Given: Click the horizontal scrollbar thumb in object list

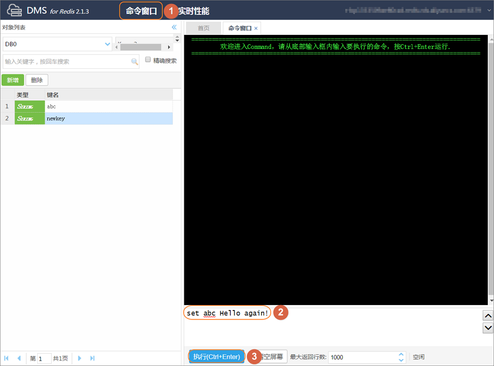Looking at the screenshot, I should tap(140, 47).
